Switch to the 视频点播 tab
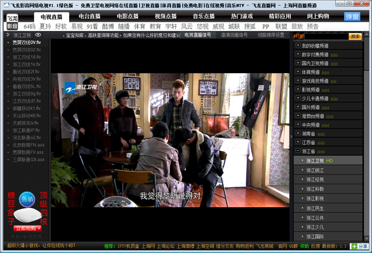Viewport: 372px width, 253px height. coord(165,17)
